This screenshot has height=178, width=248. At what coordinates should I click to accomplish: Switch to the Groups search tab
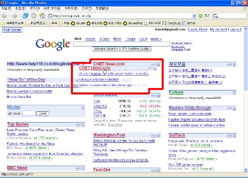click(104, 39)
